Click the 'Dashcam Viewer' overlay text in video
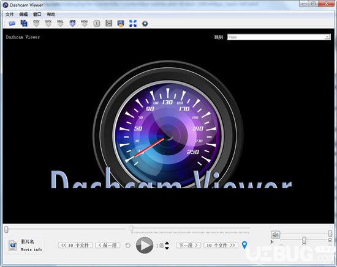This screenshot has height=267, width=337. (23, 37)
